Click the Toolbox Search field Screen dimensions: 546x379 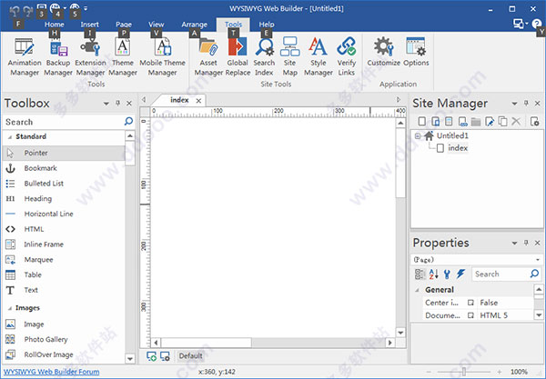[64, 122]
